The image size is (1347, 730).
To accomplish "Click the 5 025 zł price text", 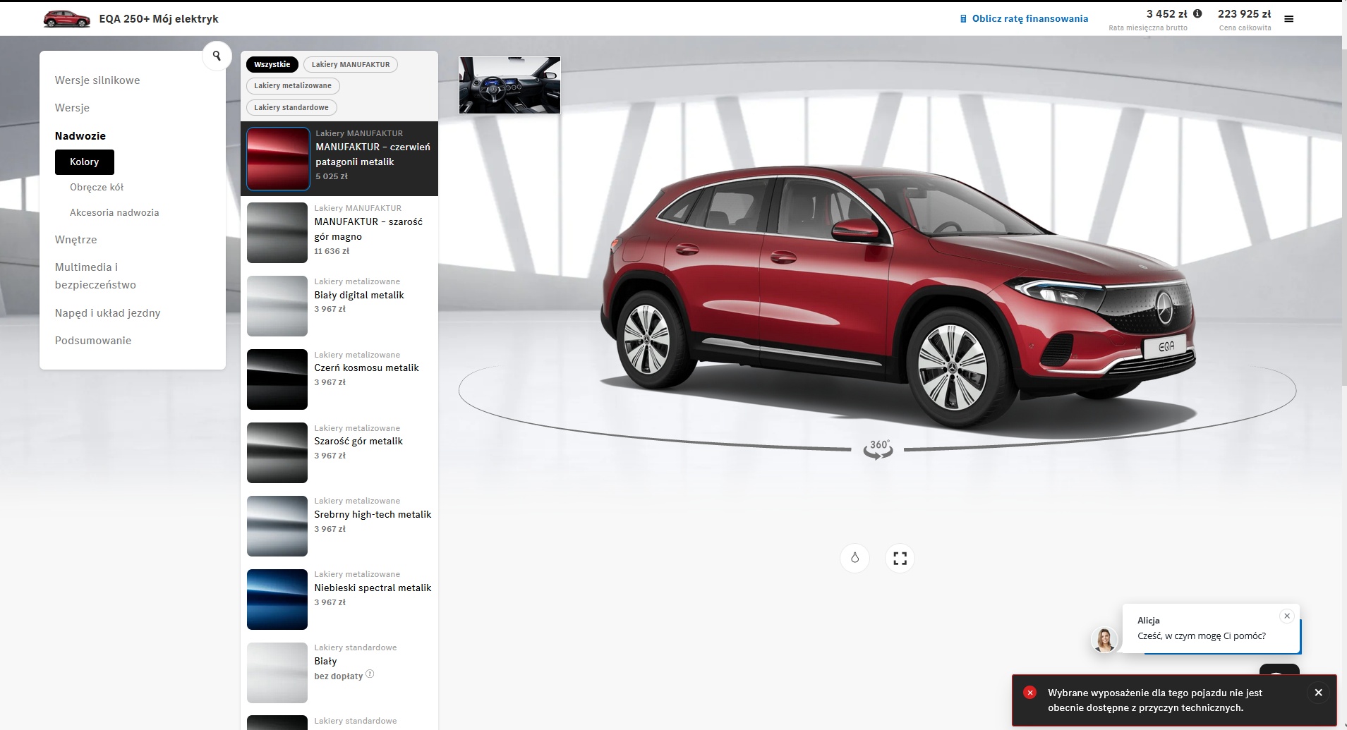I will [x=332, y=176].
